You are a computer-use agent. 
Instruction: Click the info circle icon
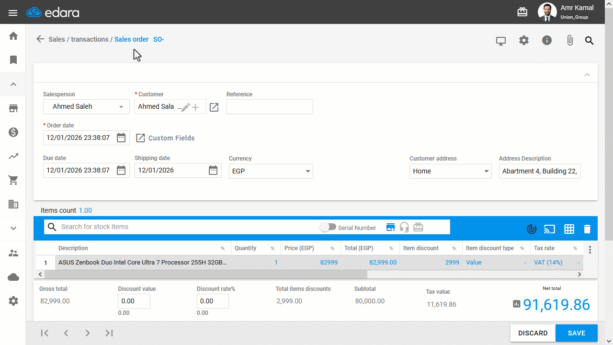547,40
